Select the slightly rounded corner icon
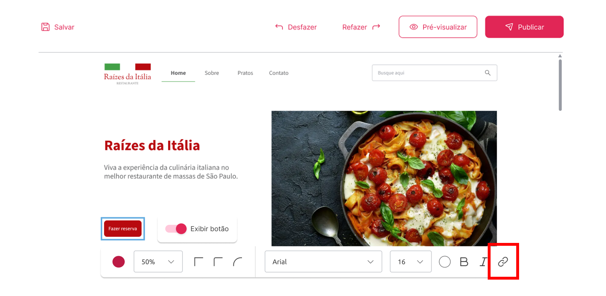606x296 pixels. click(218, 262)
